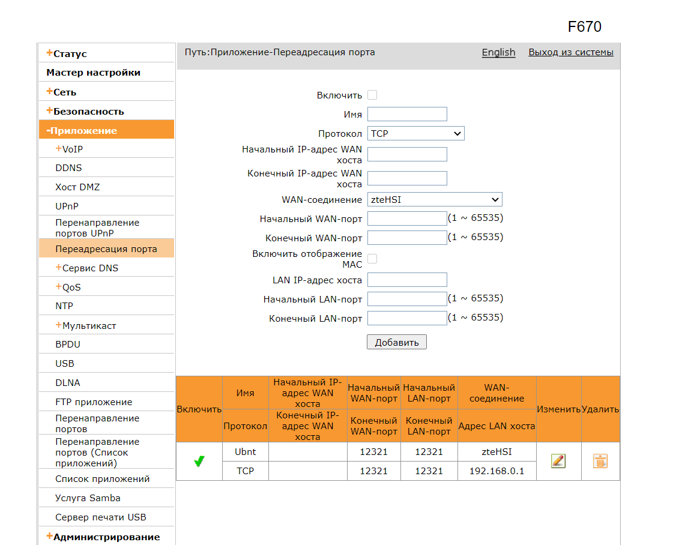This screenshot has height=545, width=676.
Task: Click the Выход из системы link
Action: 570,52
